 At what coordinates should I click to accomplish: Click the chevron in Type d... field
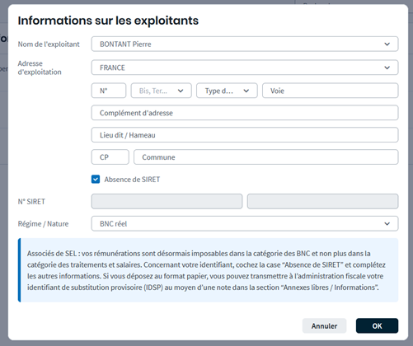pos(246,91)
